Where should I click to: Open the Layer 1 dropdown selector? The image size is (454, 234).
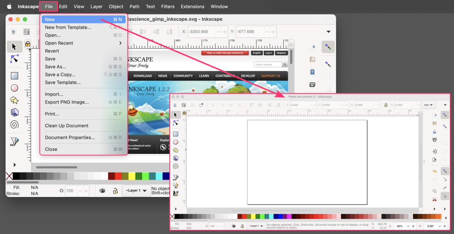136,191
